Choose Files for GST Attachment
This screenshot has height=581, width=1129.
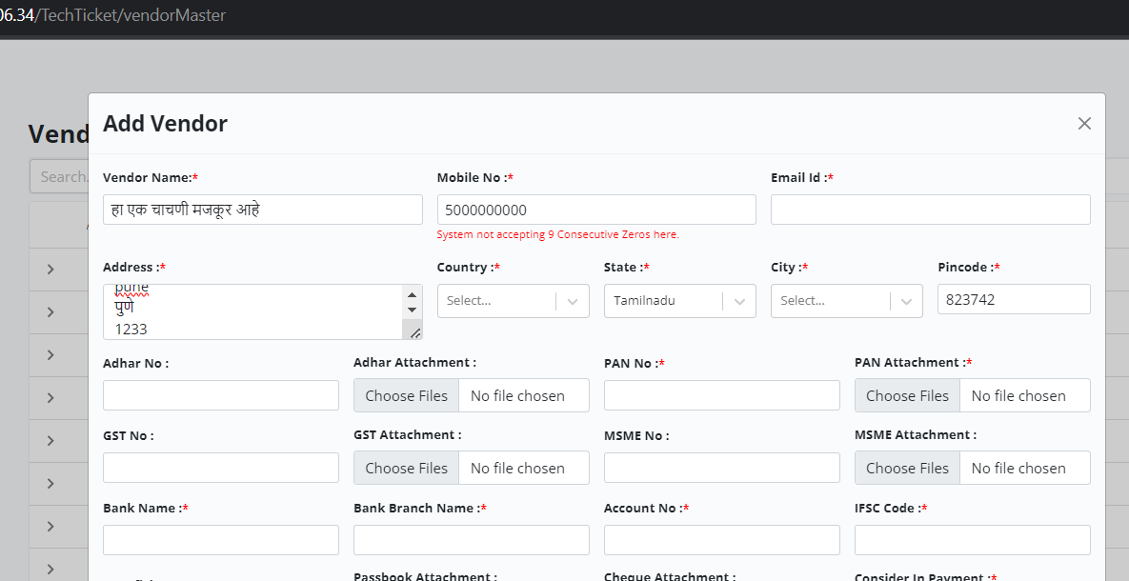[406, 468]
